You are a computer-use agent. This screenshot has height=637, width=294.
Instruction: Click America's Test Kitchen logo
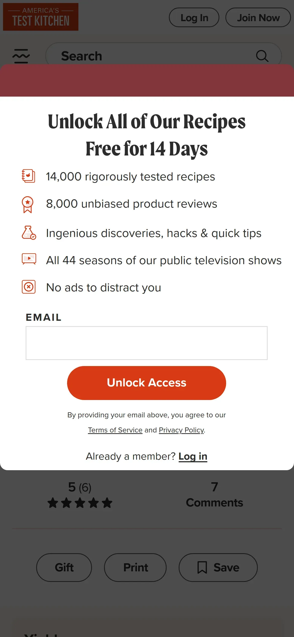(x=41, y=17)
